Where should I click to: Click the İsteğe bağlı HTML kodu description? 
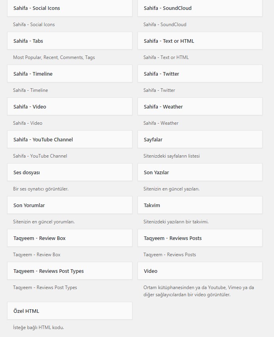pos(39,327)
